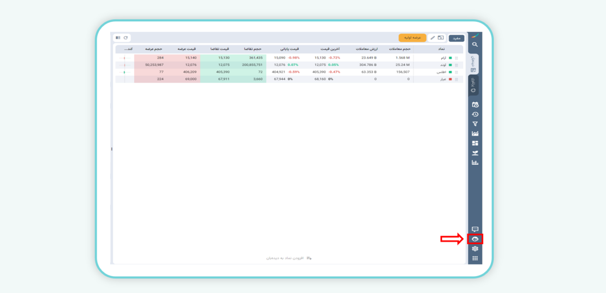Open the filter funnel icon in sidebar
Image resolution: width=606 pixels, height=293 pixels.
[475, 124]
